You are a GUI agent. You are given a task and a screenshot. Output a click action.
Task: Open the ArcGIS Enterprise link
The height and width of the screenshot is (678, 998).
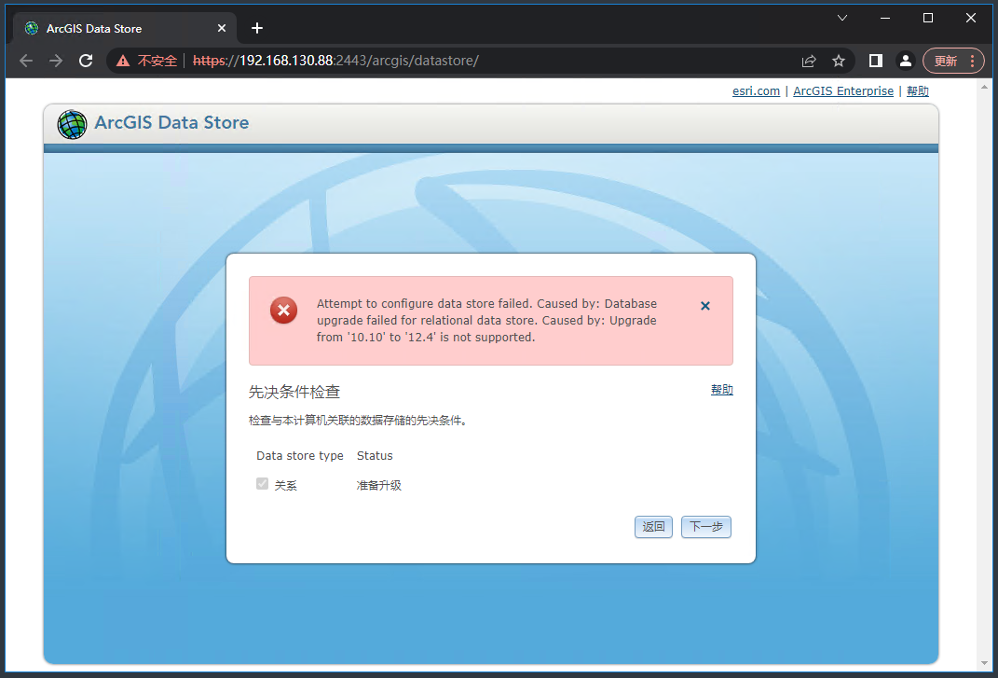(843, 90)
